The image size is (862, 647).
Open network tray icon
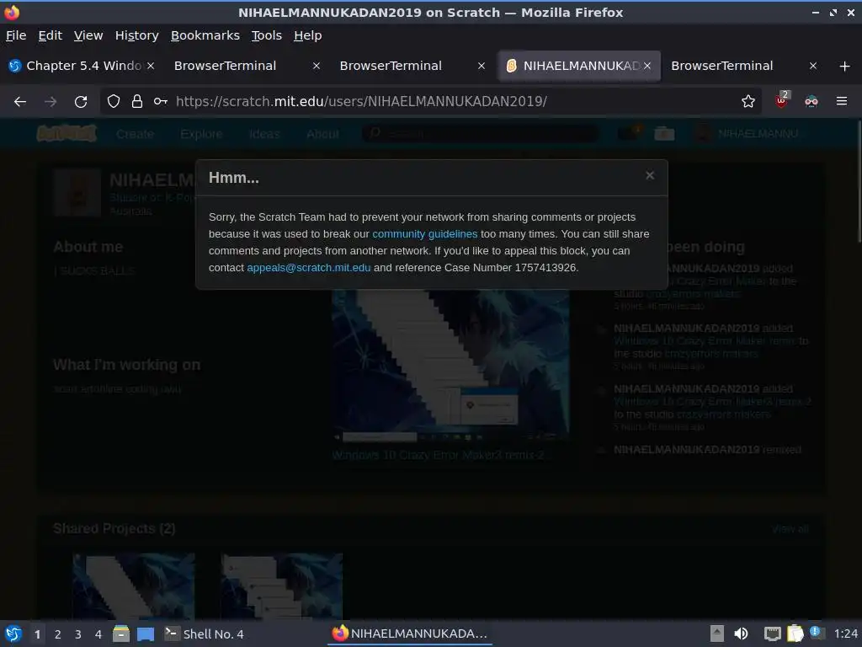point(772,634)
